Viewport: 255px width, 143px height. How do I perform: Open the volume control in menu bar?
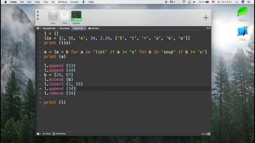(194, 2)
